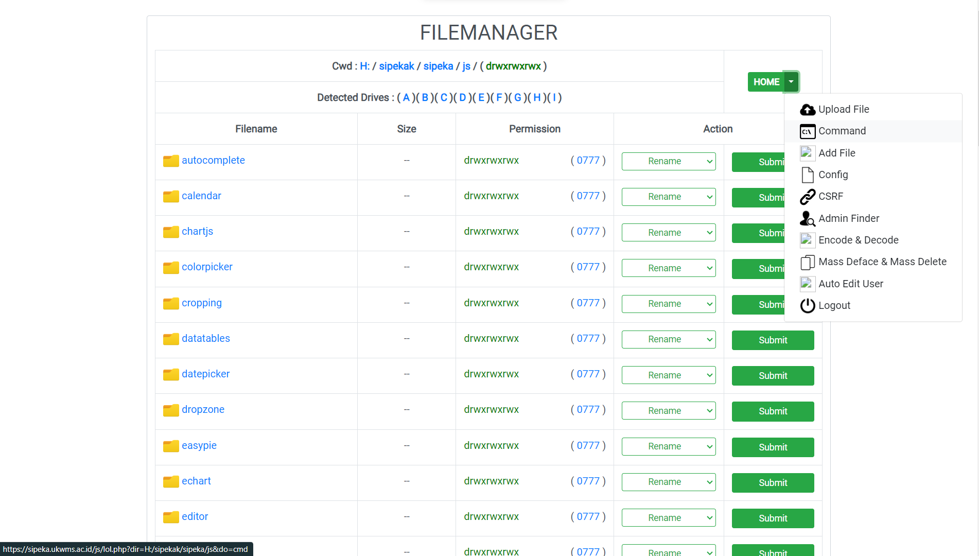979x556 pixels.
Task: Select Admin Finder menu entry
Action: (x=873, y=218)
